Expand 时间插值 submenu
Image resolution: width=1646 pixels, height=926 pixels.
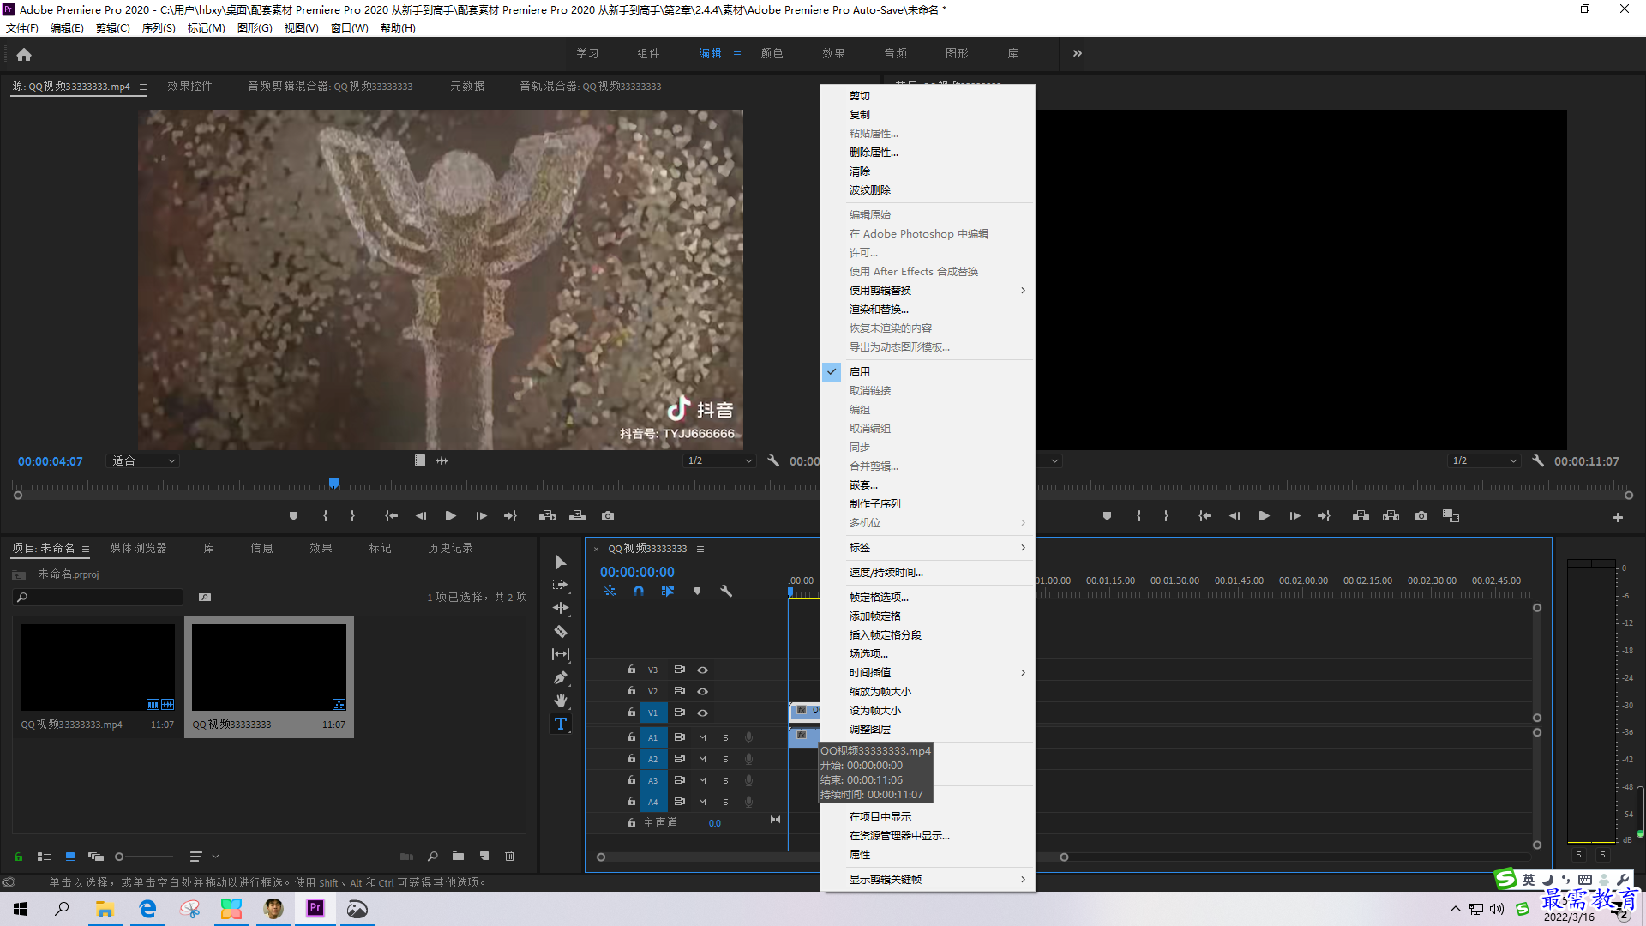[x=928, y=672]
